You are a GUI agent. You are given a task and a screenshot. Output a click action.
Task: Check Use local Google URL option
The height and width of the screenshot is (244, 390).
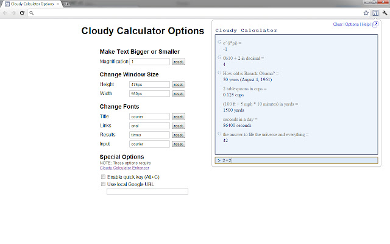(x=104, y=184)
